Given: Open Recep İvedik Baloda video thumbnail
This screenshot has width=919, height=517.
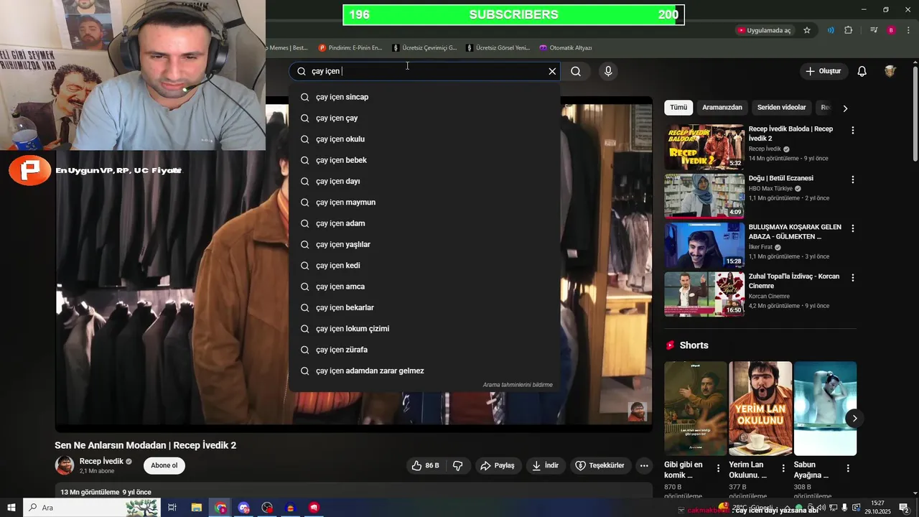Looking at the screenshot, I should 704,147.
